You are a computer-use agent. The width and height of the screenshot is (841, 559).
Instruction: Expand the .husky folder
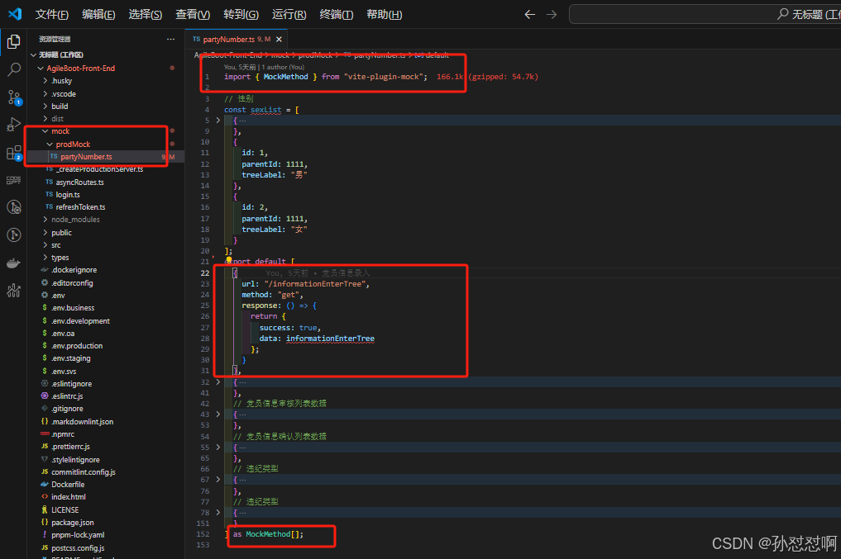pyautogui.click(x=62, y=81)
